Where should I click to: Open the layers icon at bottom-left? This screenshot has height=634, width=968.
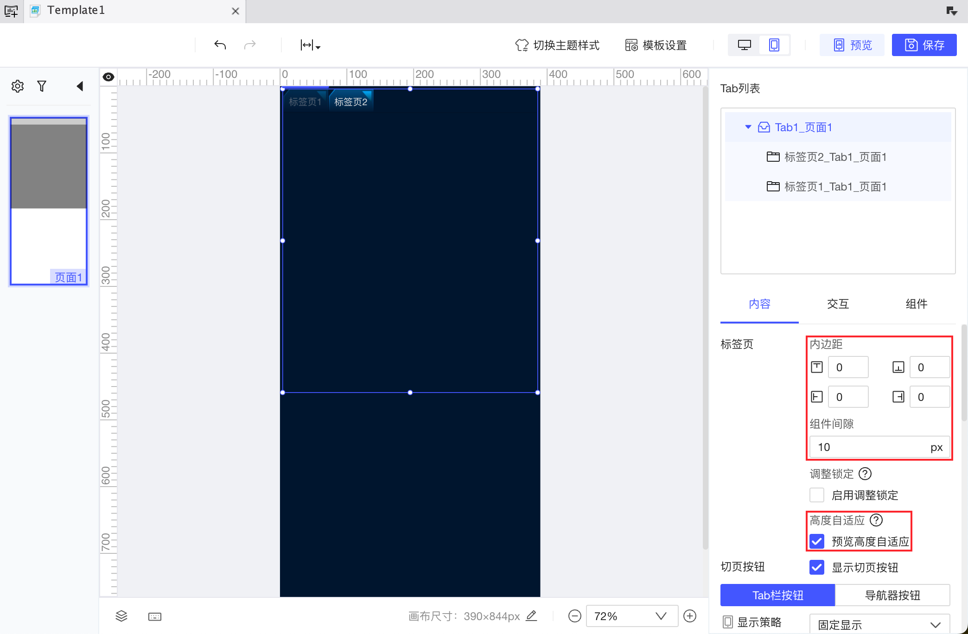click(121, 616)
